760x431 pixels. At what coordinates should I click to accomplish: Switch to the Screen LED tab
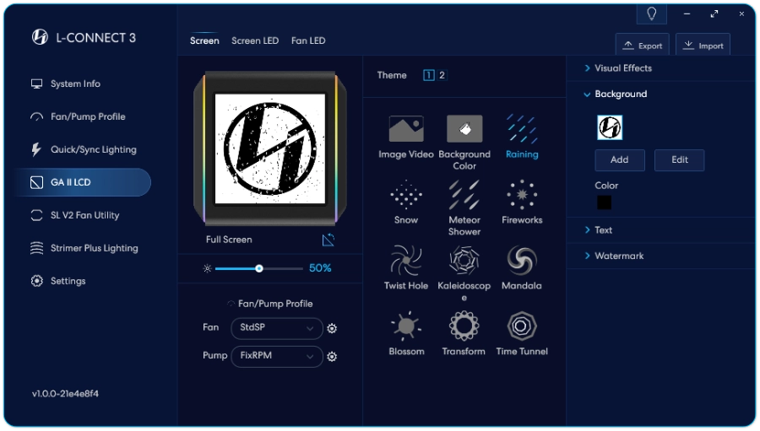pos(255,40)
